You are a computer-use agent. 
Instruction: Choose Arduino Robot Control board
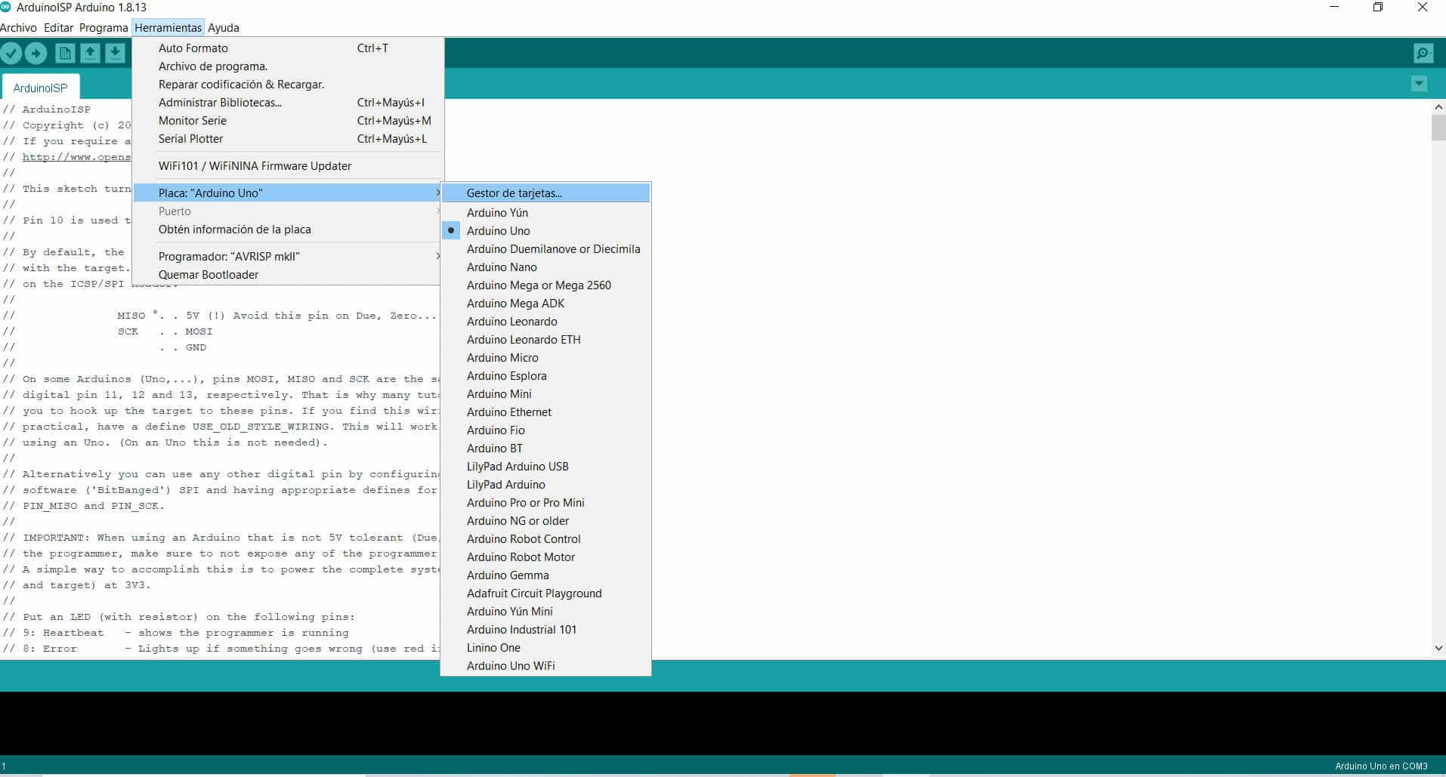tap(545, 539)
